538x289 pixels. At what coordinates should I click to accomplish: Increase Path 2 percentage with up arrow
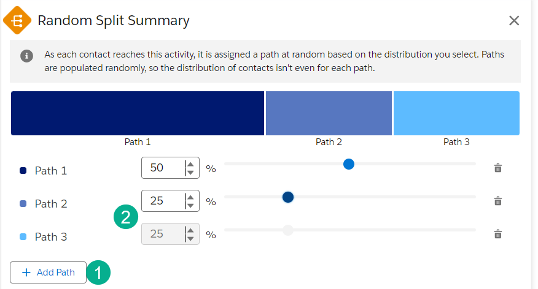(x=190, y=197)
